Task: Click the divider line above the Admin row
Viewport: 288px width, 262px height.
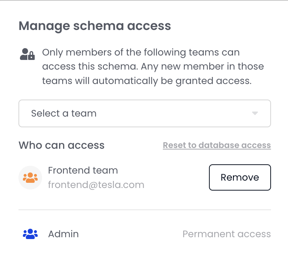Action: (x=145, y=210)
